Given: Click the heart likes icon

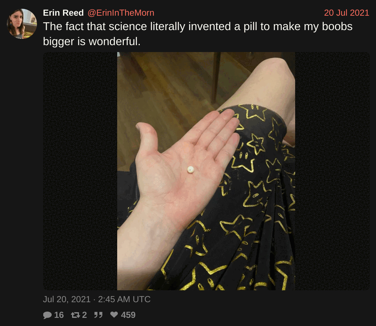Looking at the screenshot, I should [114, 315].
